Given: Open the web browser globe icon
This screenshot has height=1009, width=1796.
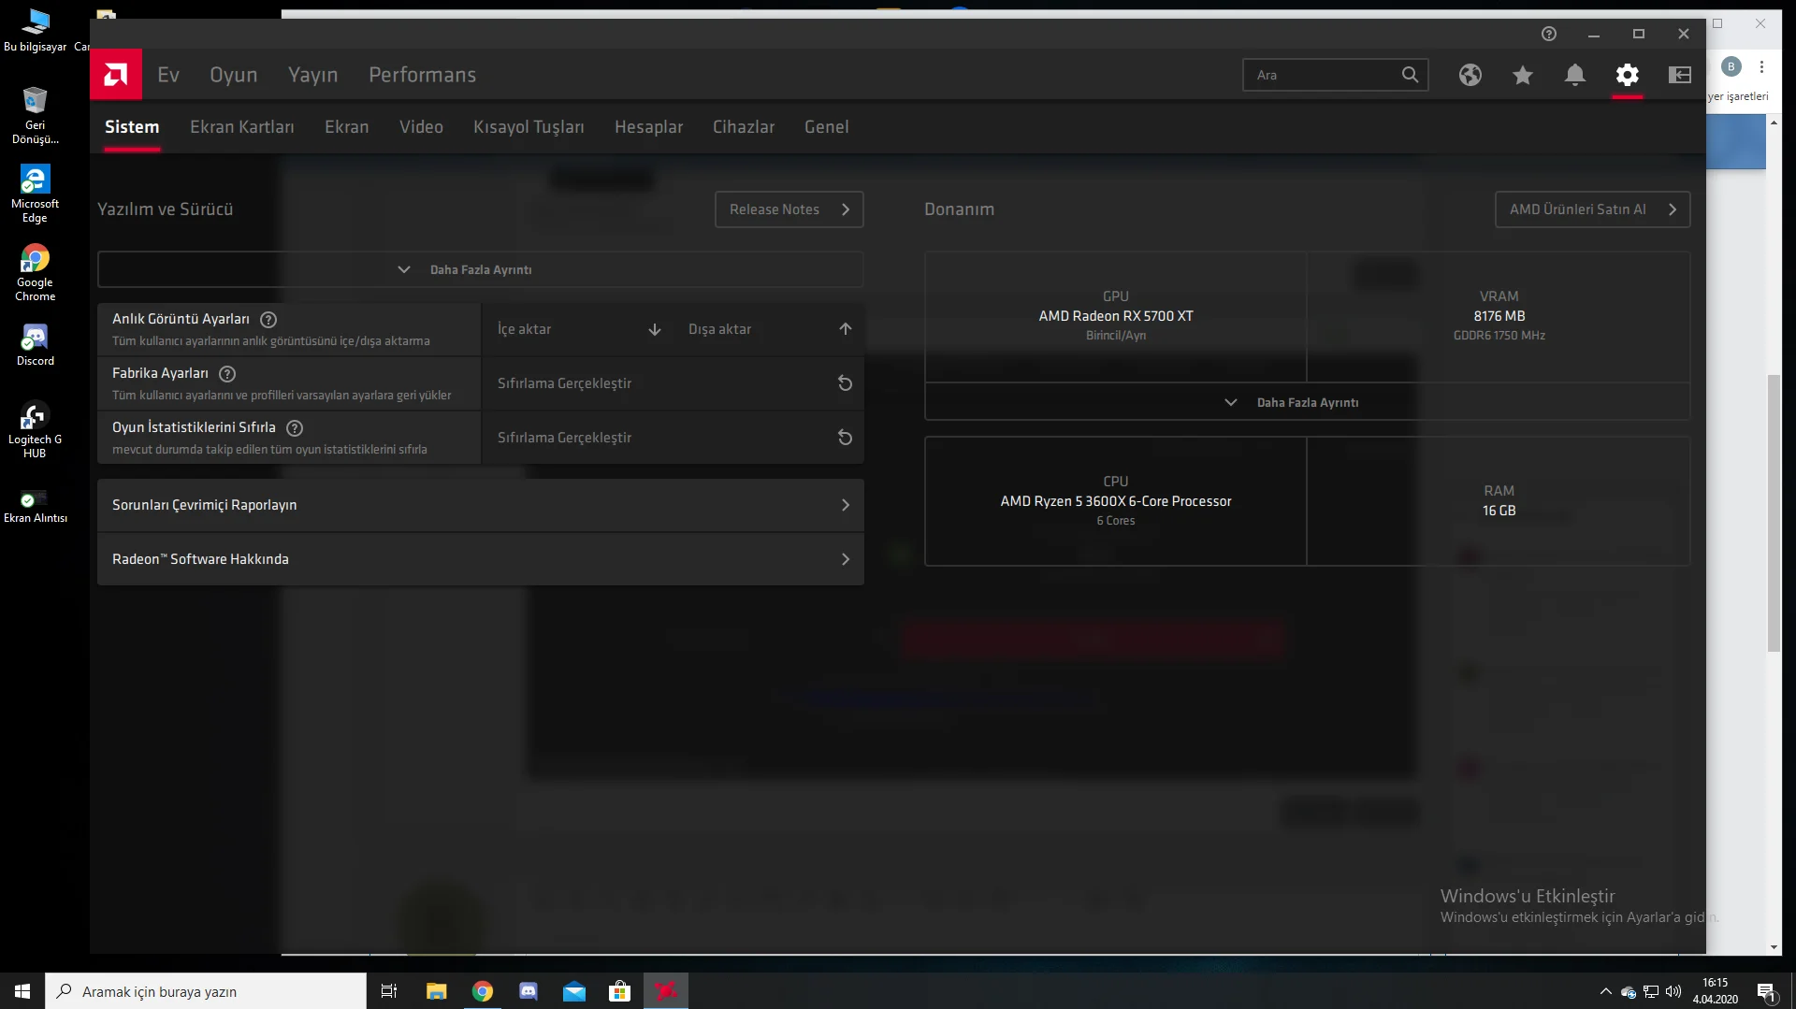Looking at the screenshot, I should click(1470, 75).
